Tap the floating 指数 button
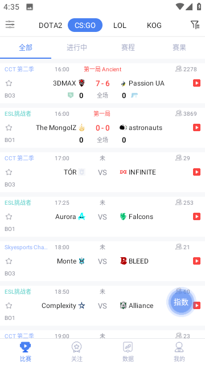The height and width of the screenshot is (365, 205). 181,302
